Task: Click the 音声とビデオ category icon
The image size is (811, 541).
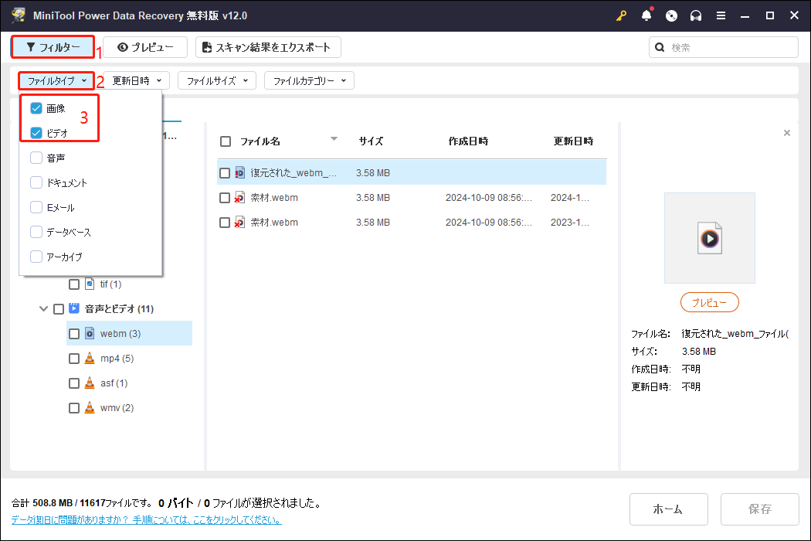Action: (x=74, y=308)
